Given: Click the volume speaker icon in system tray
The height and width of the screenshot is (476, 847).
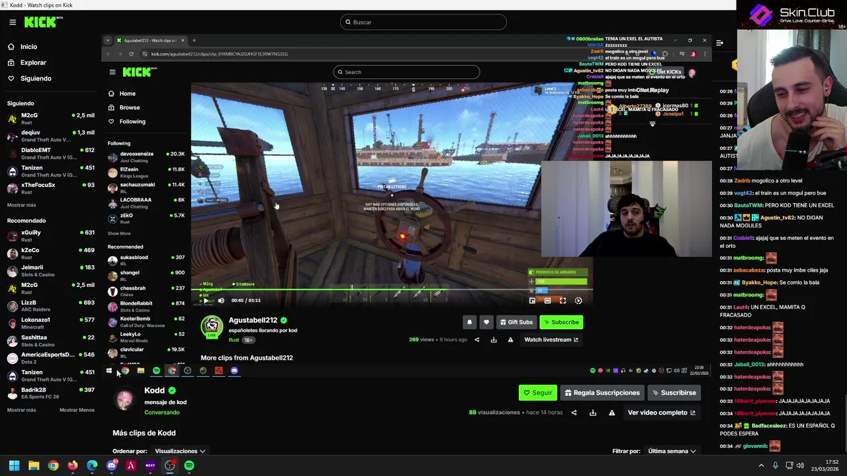Looking at the screenshot, I should pos(800,465).
